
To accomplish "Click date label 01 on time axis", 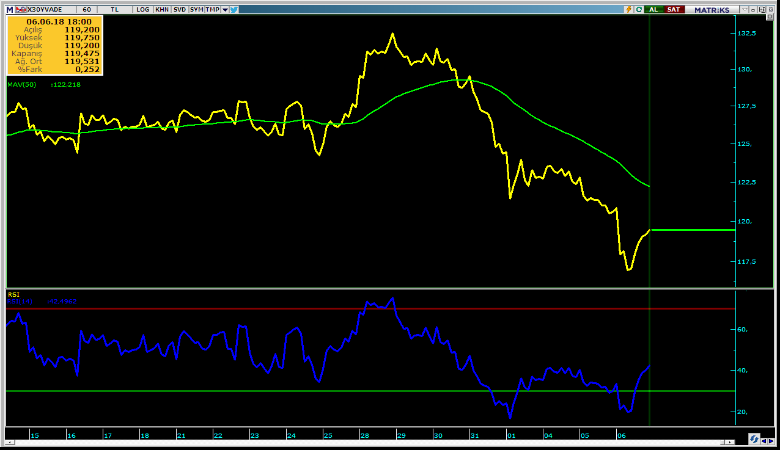I will (512, 435).
